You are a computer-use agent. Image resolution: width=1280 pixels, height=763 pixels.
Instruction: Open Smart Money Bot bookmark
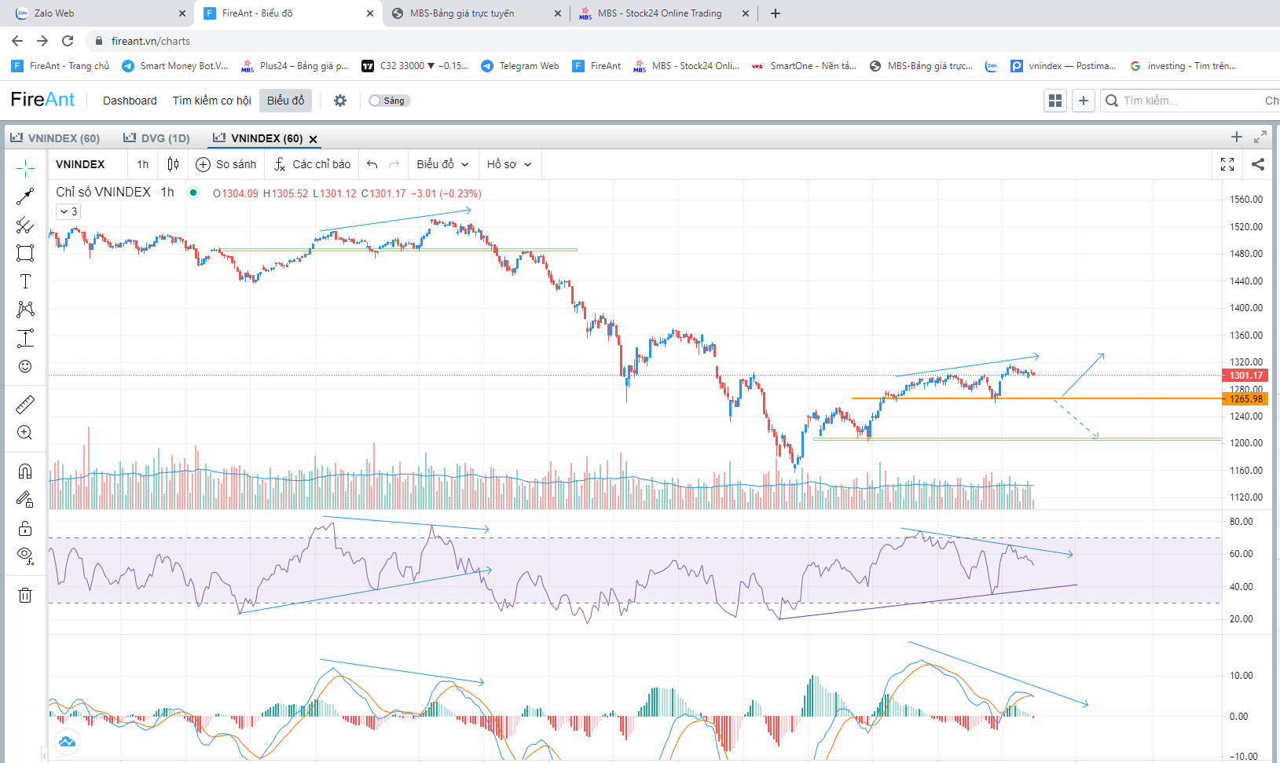[x=174, y=66]
